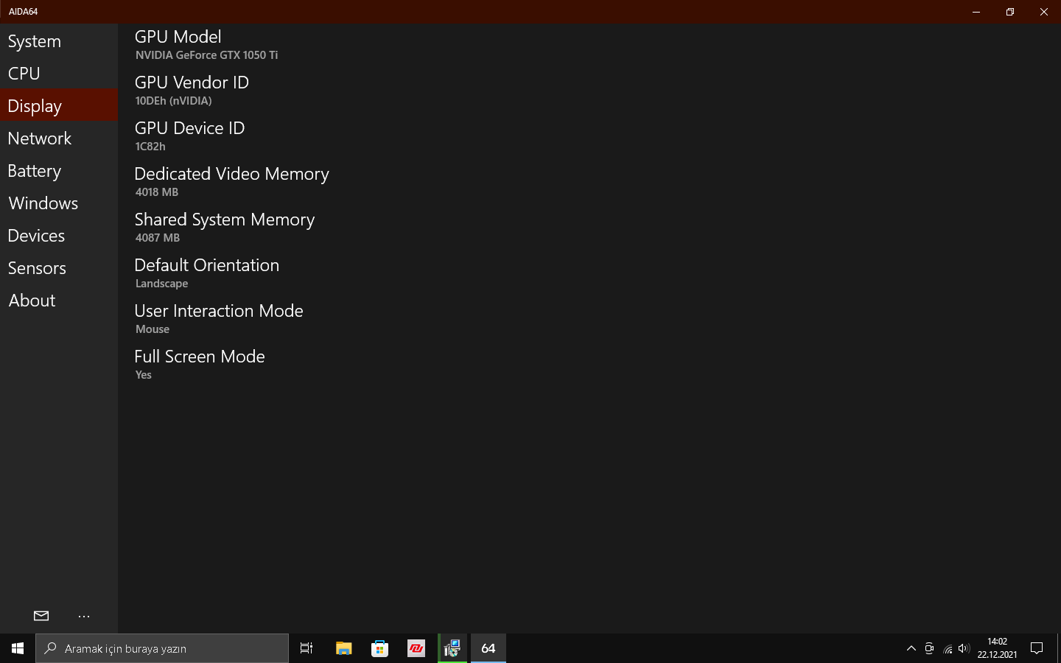Click the 10DEh (nVIDIA) value
The image size is (1061, 663).
pyautogui.click(x=174, y=101)
